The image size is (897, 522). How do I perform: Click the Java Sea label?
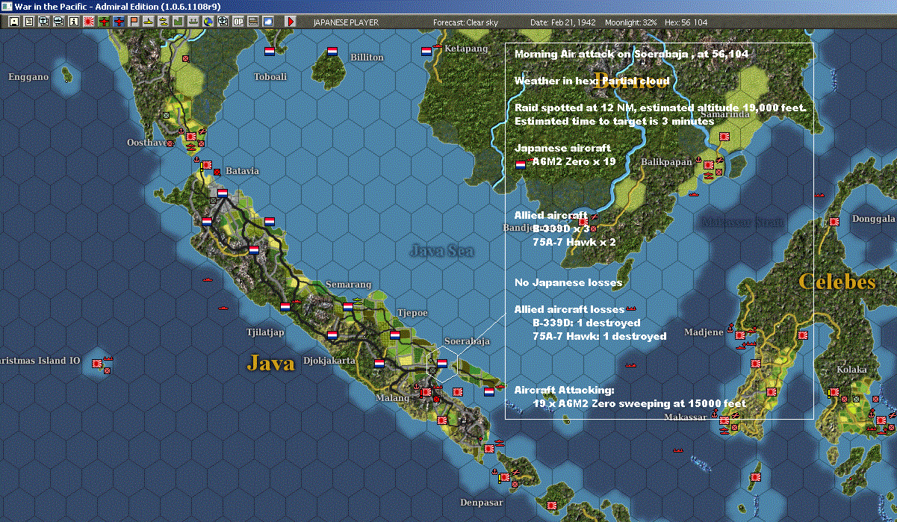coord(441,252)
